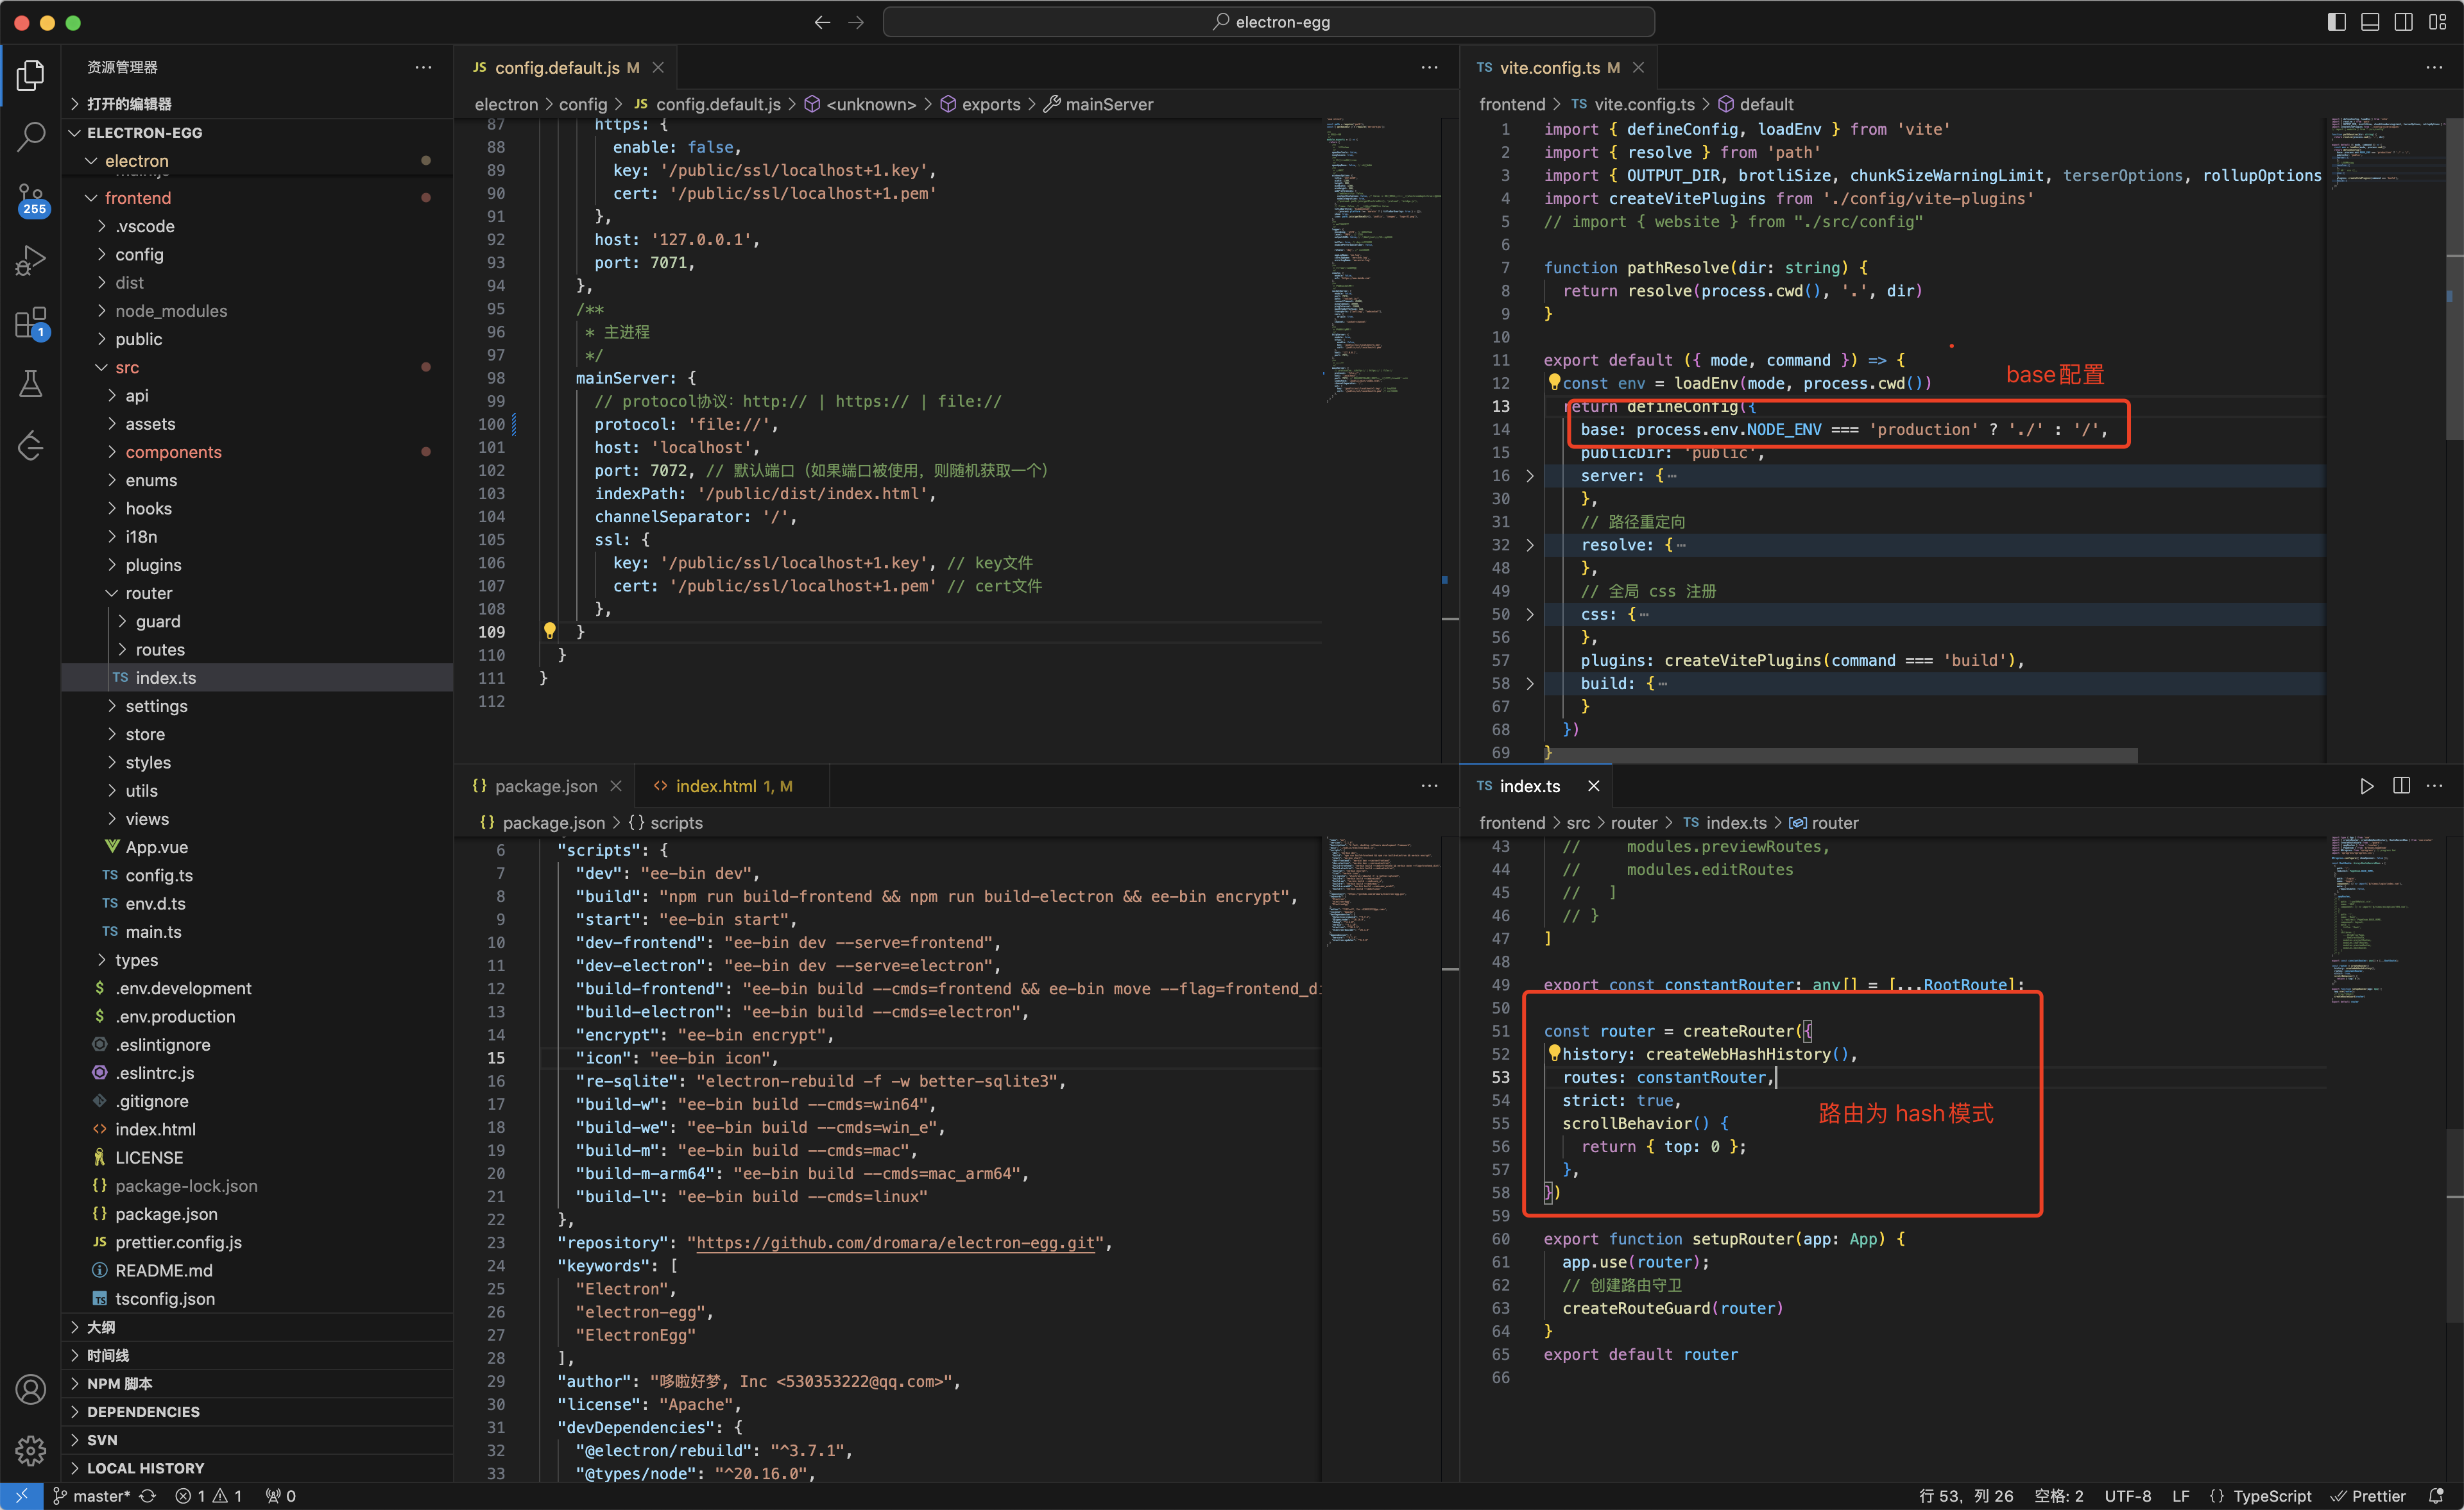The width and height of the screenshot is (2464, 1510).
Task: Open the Manage settings gear
Action: 31,1450
